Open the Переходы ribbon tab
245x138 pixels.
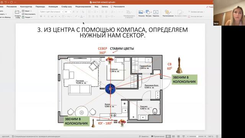(x=40, y=7)
